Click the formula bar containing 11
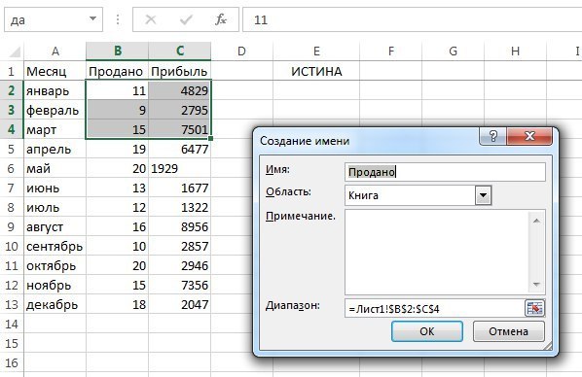This screenshot has width=582, height=377. (412, 19)
